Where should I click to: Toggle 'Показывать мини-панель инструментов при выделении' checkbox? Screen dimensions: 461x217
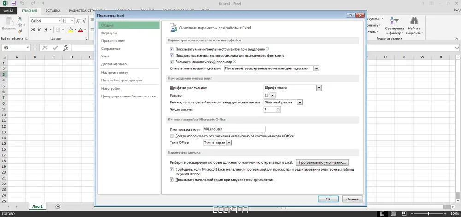click(171, 49)
